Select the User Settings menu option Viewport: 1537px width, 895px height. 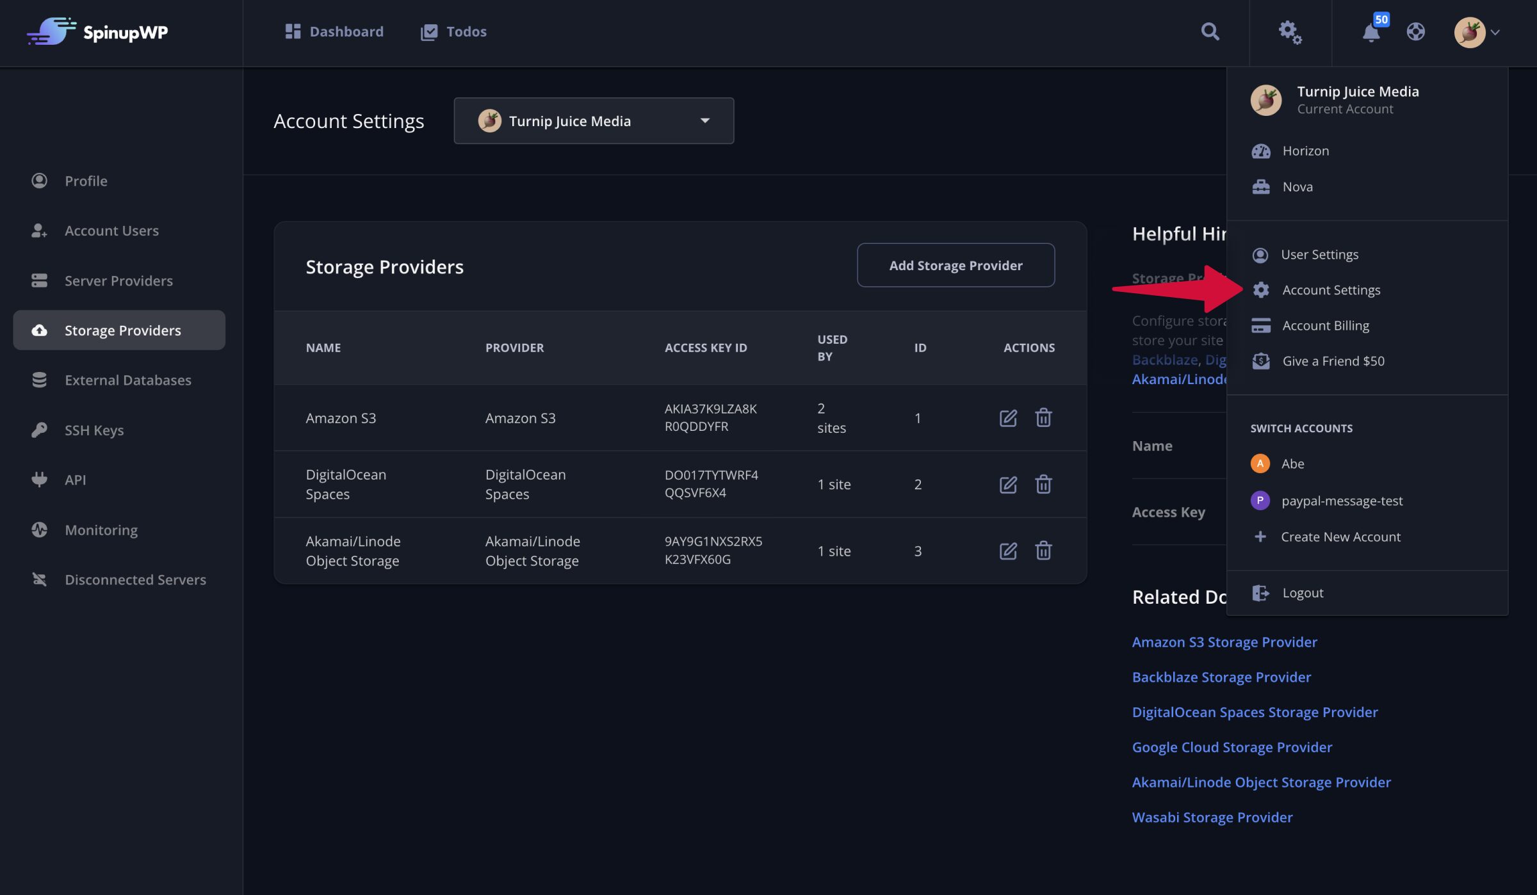point(1319,254)
